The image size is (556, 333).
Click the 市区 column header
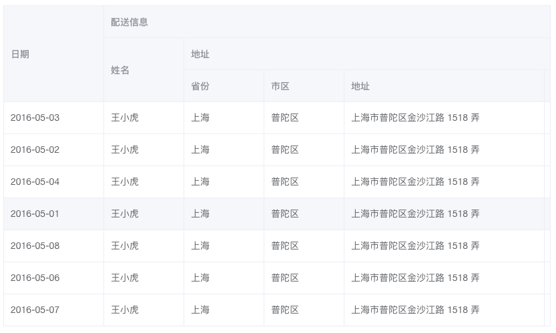tap(280, 86)
